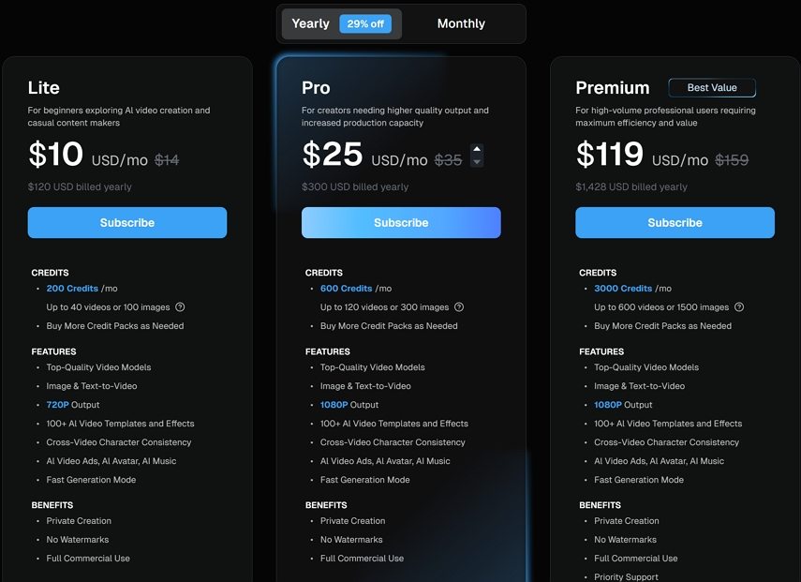Image resolution: width=801 pixels, height=582 pixels.
Task: Increase Pro quantity with the up stepper arrow
Action: (x=476, y=148)
